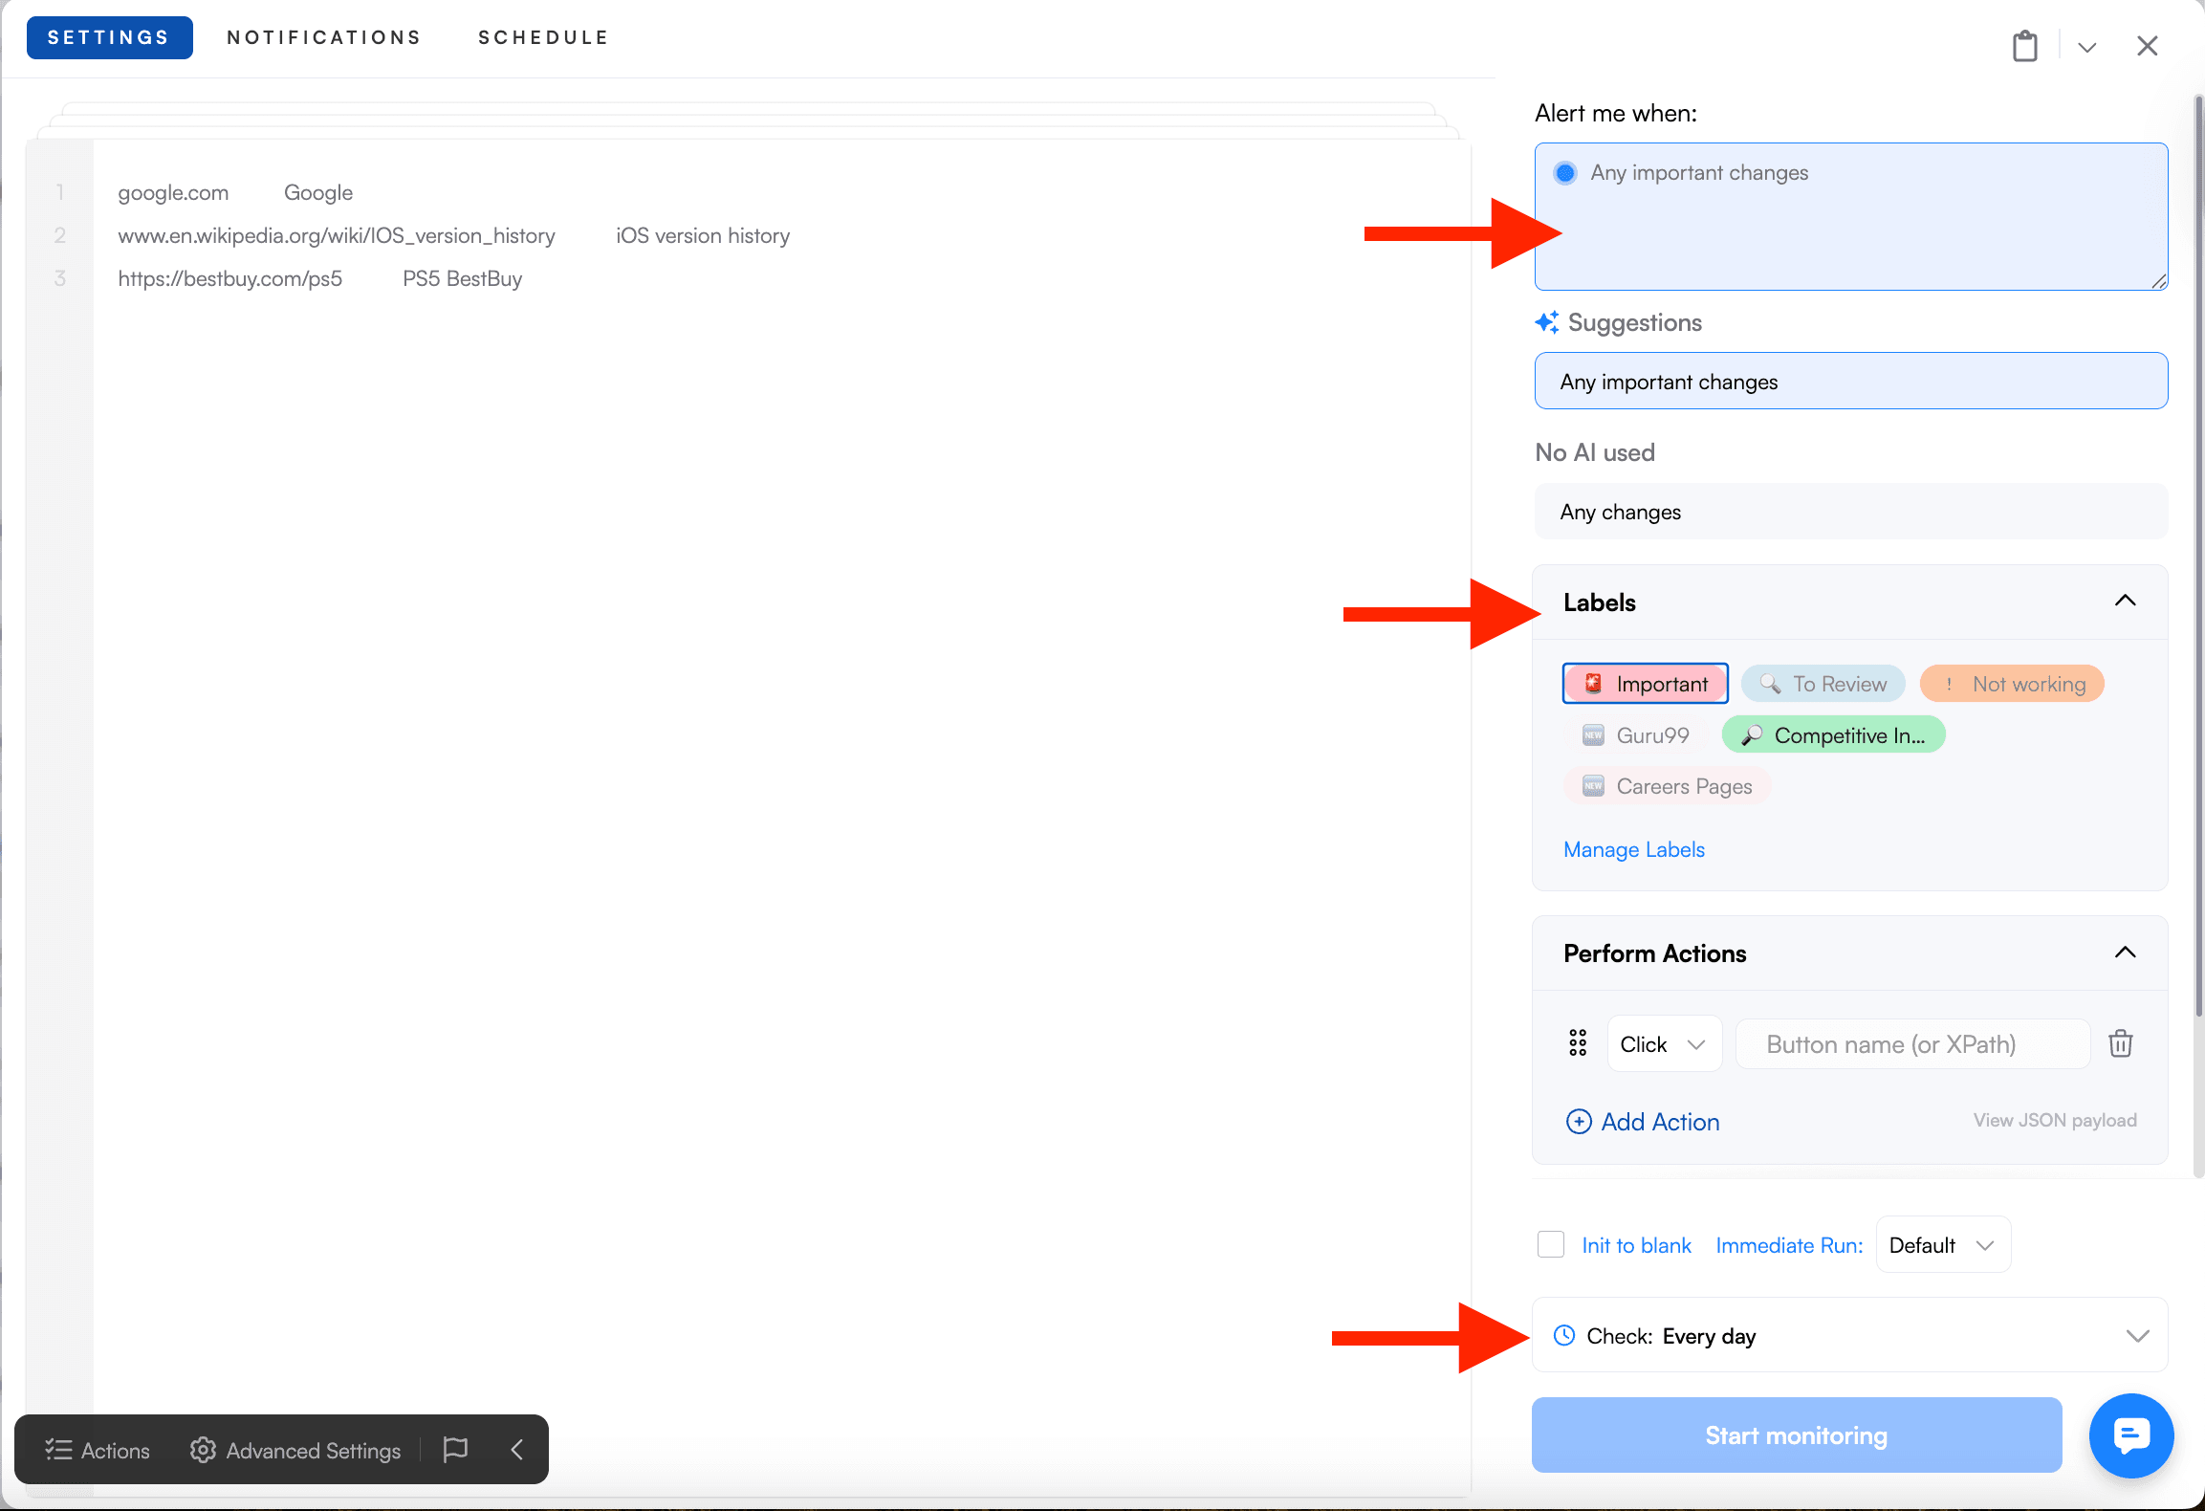Switch to the Notifications tab
Viewport: 2205px width, 1511px height.
[323, 37]
